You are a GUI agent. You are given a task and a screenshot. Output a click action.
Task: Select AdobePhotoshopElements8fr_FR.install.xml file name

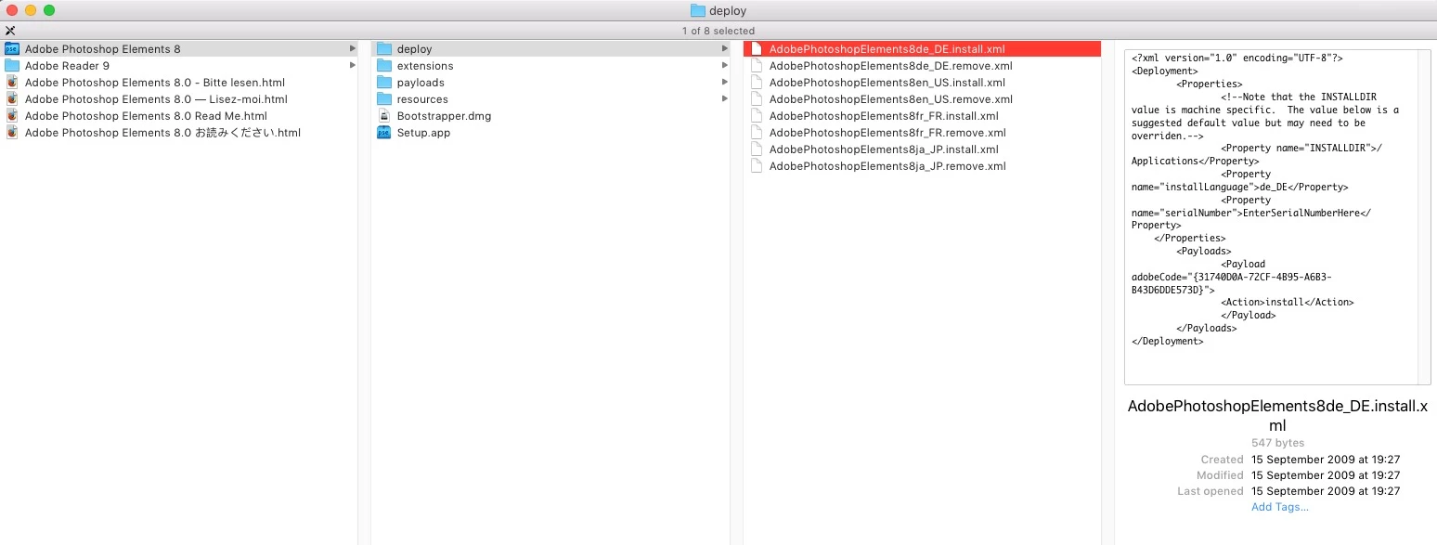(x=884, y=116)
